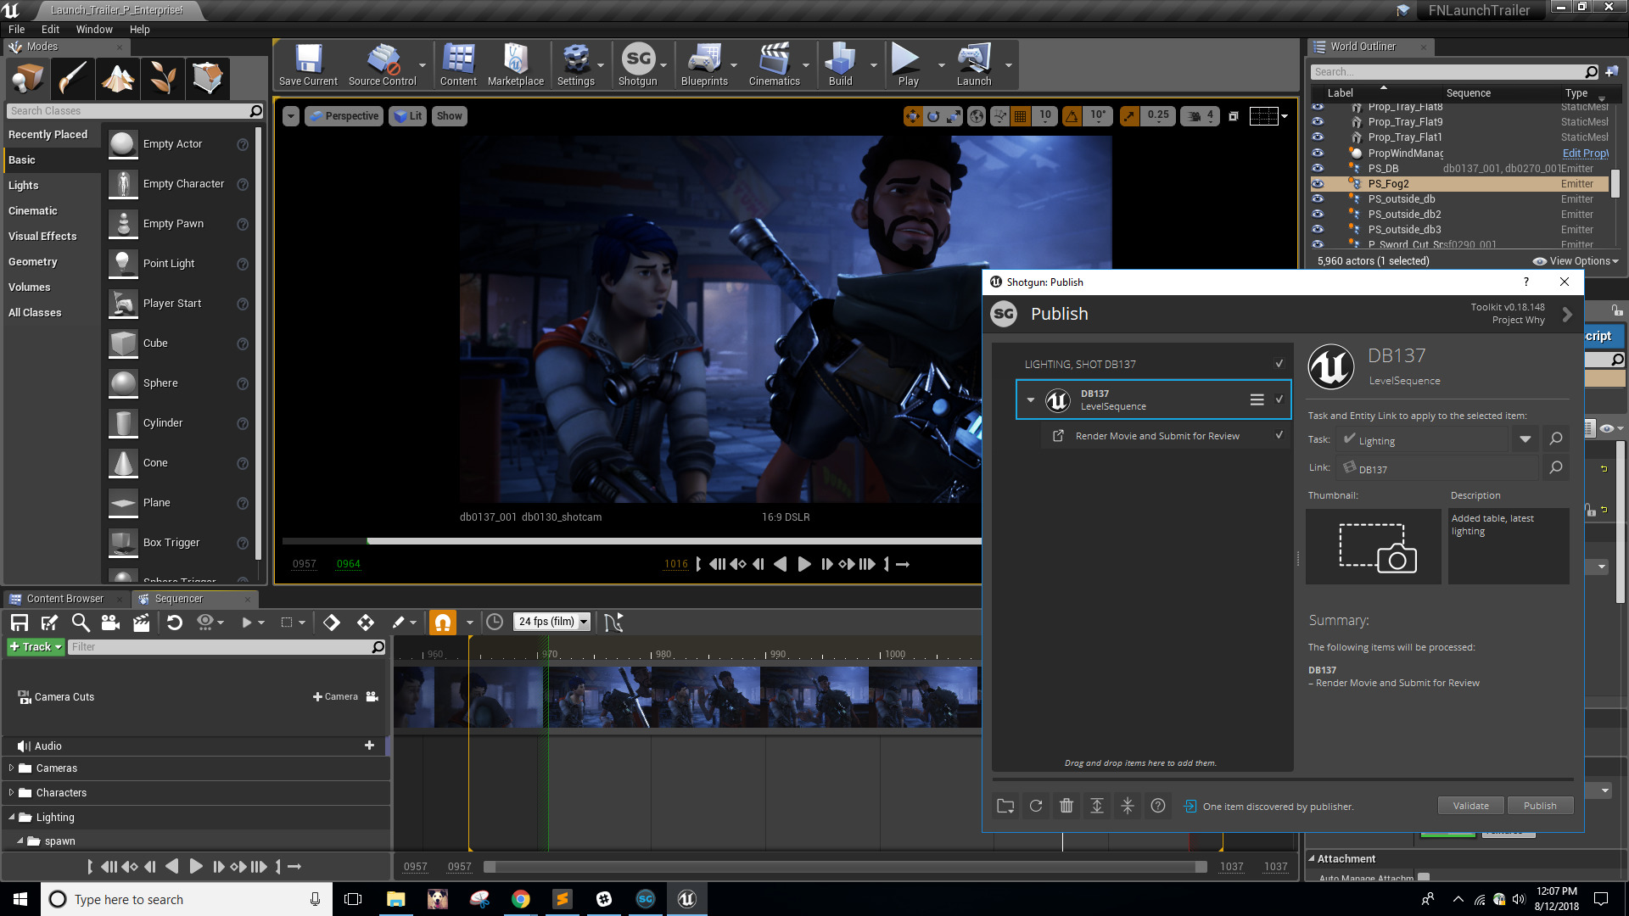Check Render Movie and Submit for Review
The image size is (1629, 916).
click(1280, 434)
